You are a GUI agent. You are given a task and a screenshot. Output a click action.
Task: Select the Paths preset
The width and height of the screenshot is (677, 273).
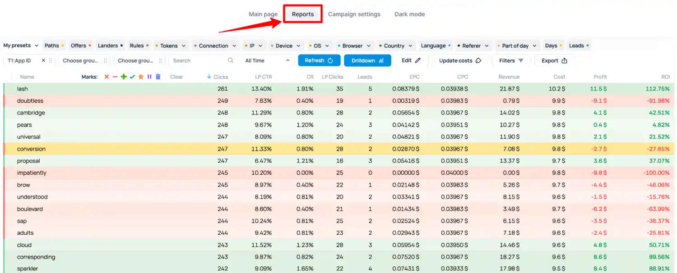(x=54, y=45)
